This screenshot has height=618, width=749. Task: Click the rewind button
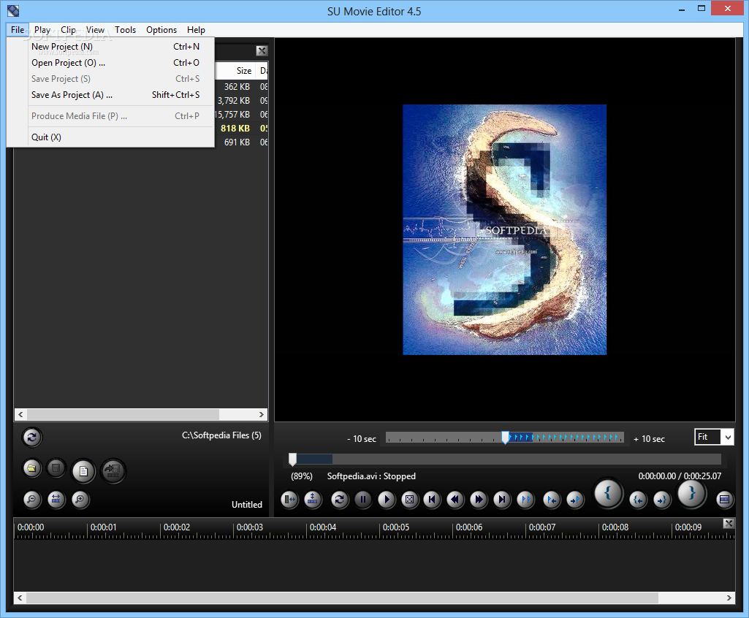(x=455, y=500)
